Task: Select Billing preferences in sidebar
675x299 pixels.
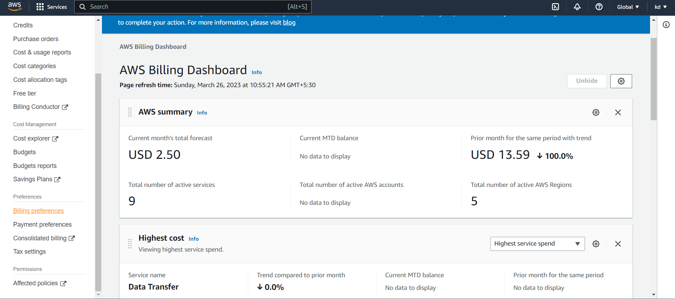Action: point(38,211)
